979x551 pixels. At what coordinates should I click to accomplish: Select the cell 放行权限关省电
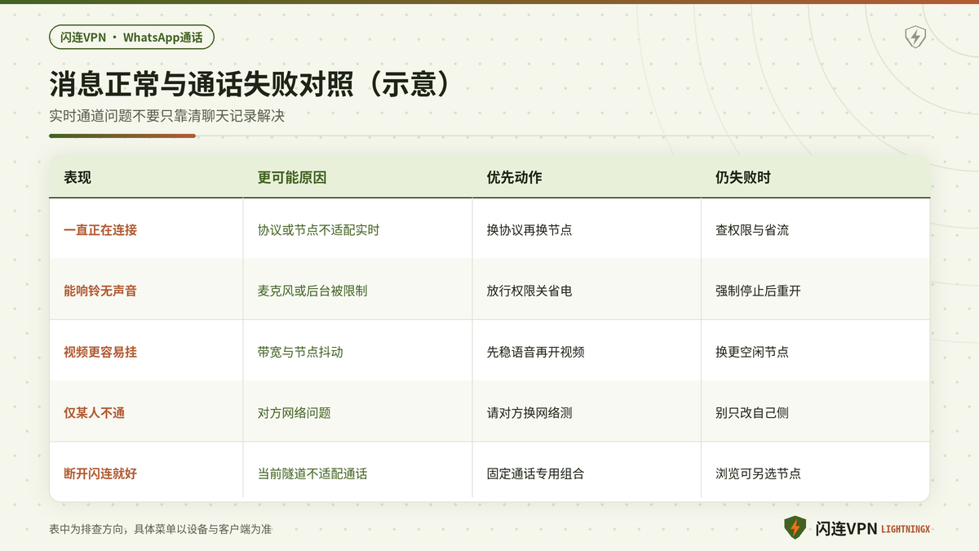(587, 290)
